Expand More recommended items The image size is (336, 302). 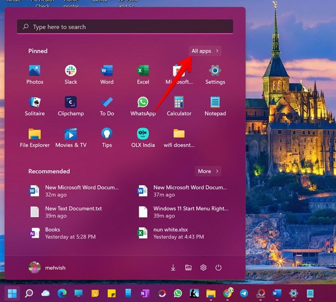click(x=208, y=171)
